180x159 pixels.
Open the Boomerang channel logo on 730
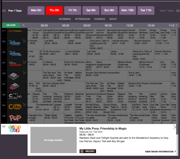click(13, 76)
